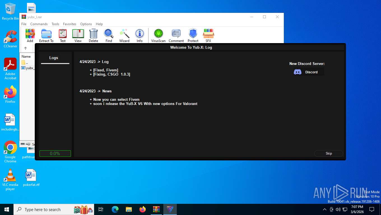
Task: Open the Commands menu
Action: point(39,24)
